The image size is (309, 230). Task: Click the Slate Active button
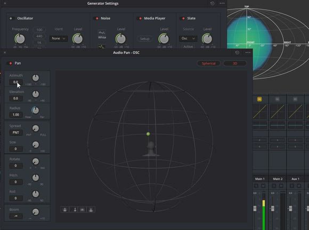click(x=188, y=46)
